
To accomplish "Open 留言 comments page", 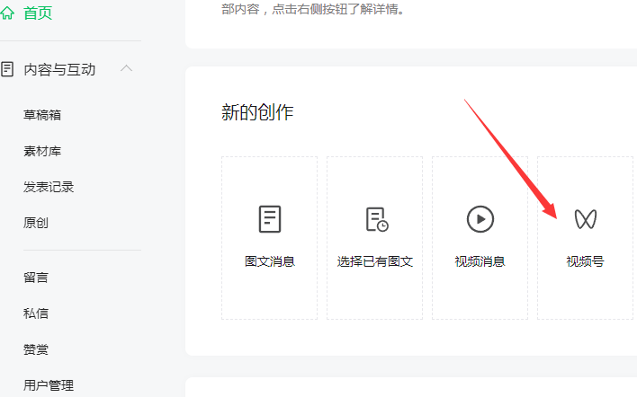I will [x=36, y=278].
